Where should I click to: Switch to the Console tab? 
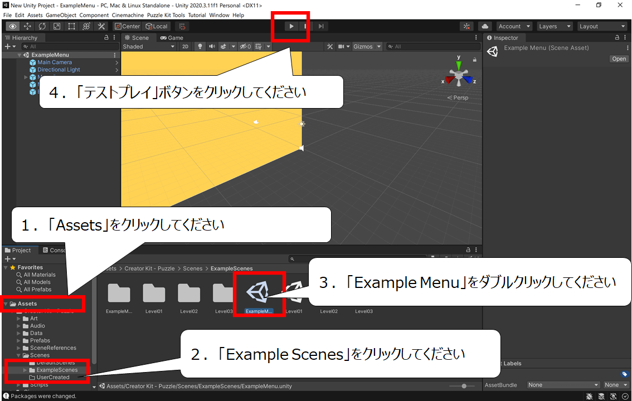pos(54,250)
